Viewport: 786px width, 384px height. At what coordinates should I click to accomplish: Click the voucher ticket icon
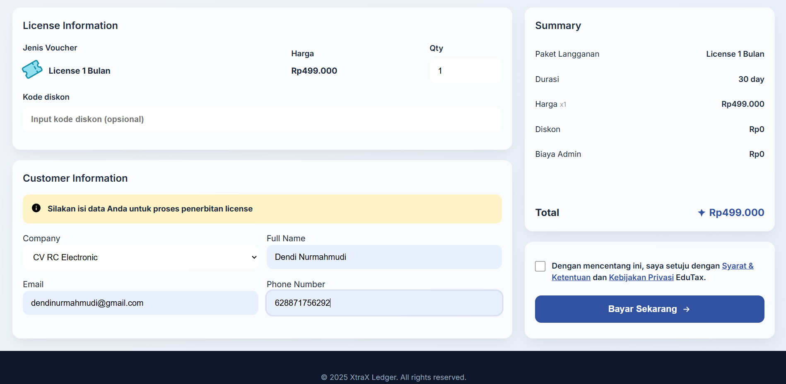[x=32, y=70]
